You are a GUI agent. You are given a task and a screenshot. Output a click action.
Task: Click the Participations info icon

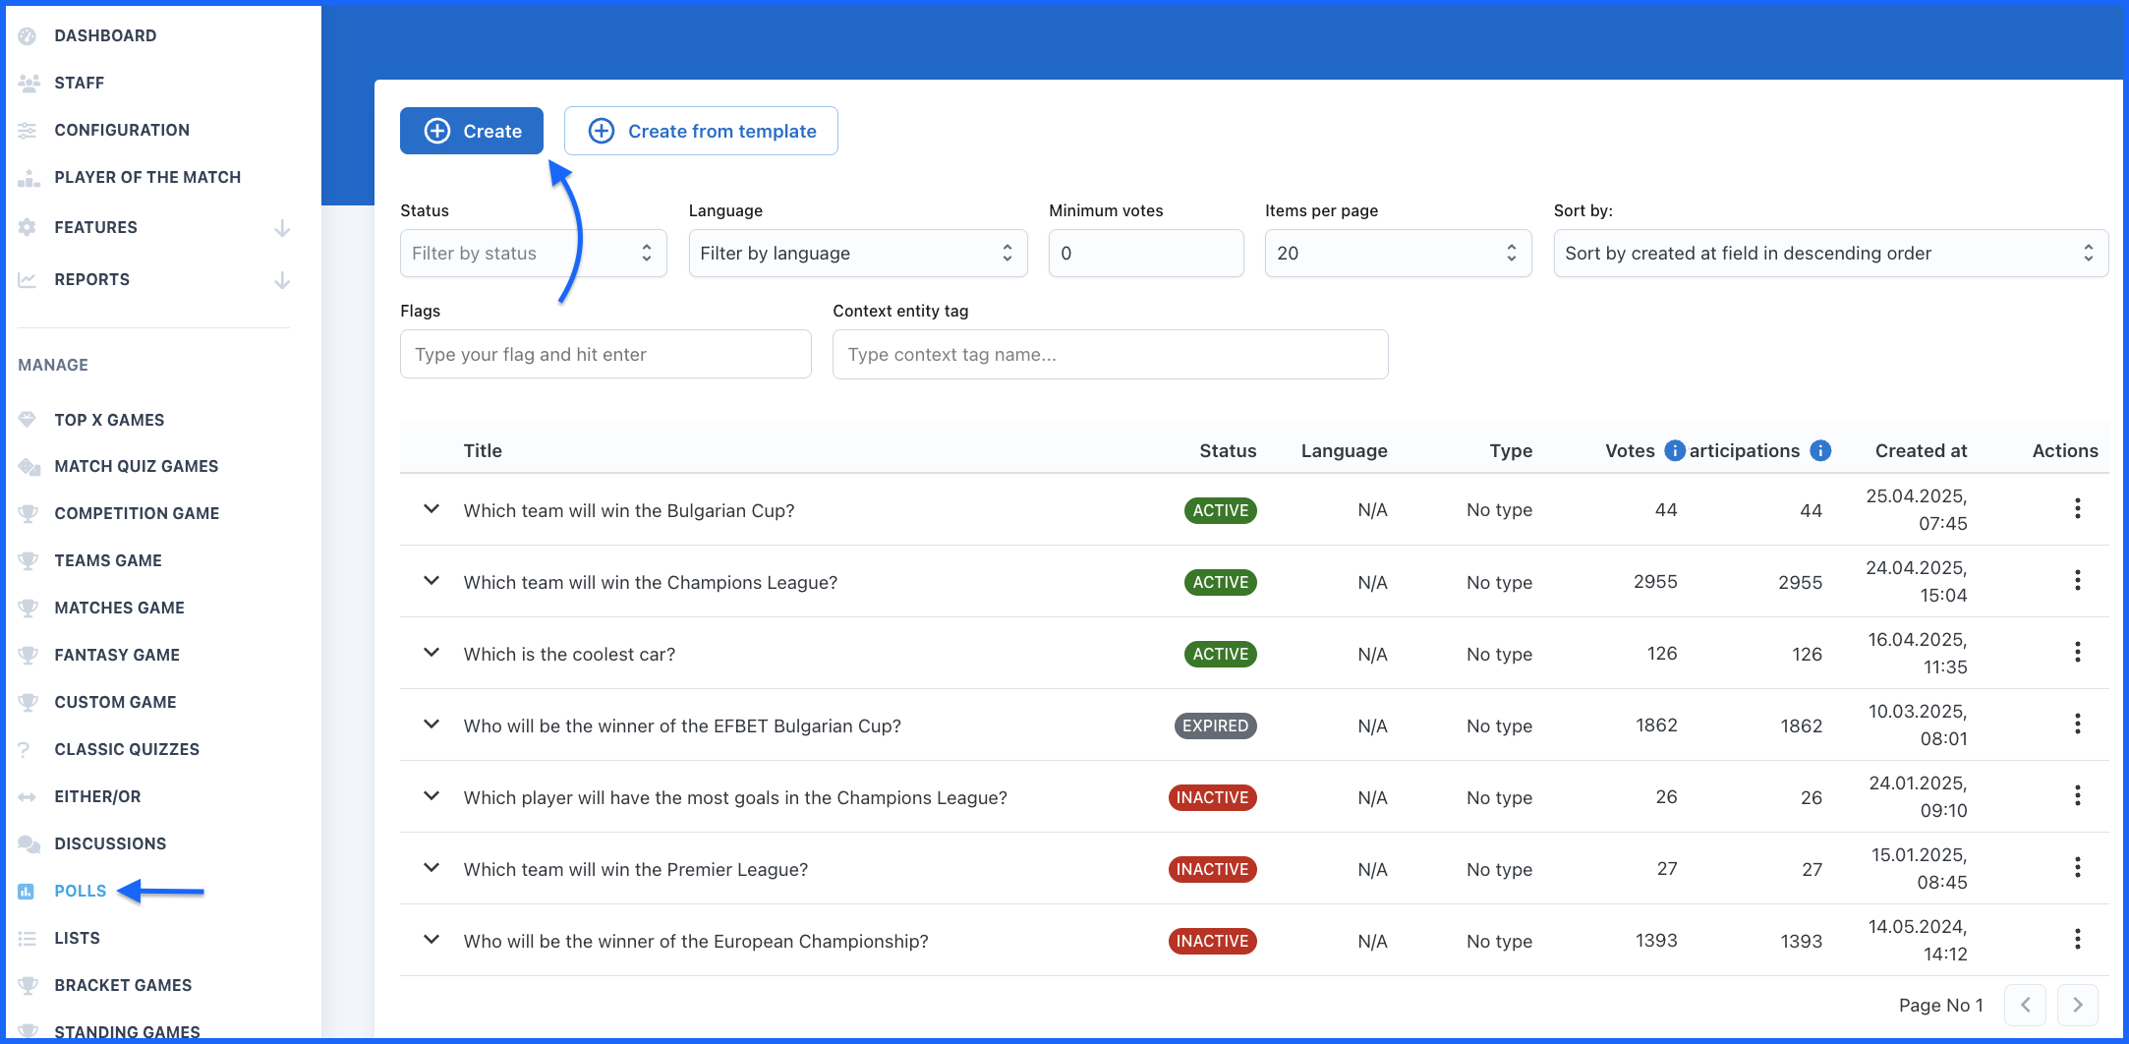[x=1820, y=450]
